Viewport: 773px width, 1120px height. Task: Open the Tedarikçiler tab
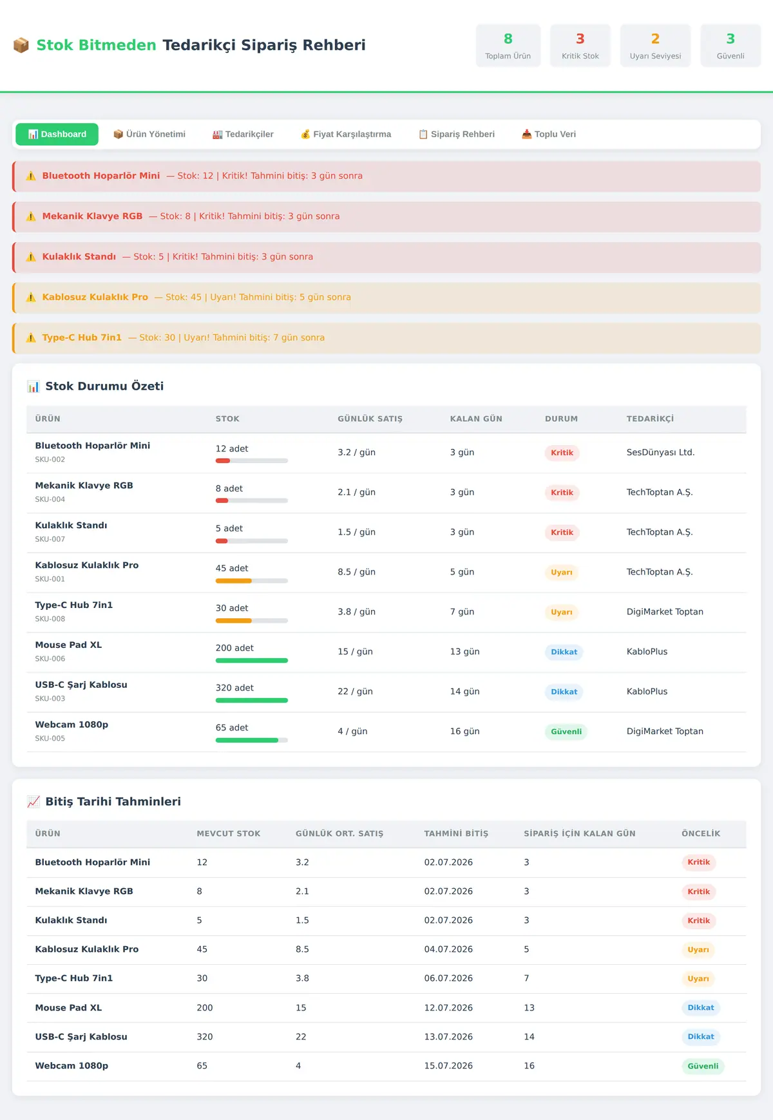243,134
